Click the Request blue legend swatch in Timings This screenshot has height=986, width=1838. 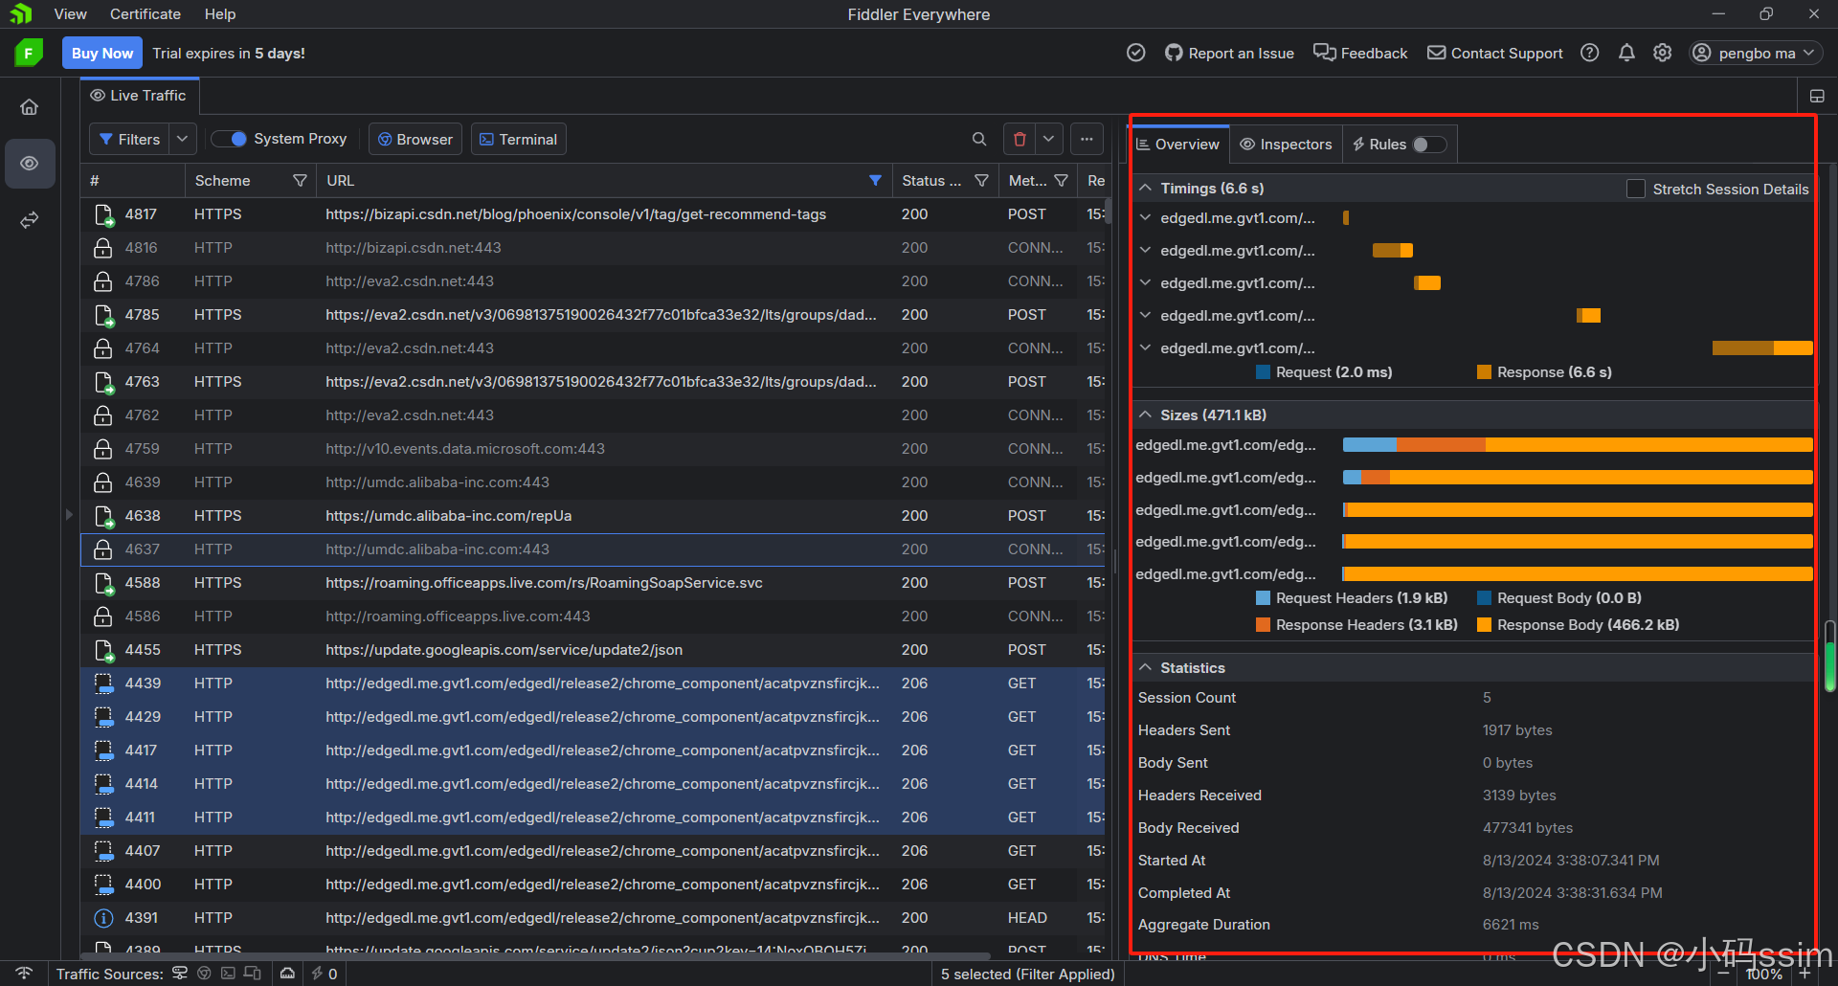(x=1263, y=372)
